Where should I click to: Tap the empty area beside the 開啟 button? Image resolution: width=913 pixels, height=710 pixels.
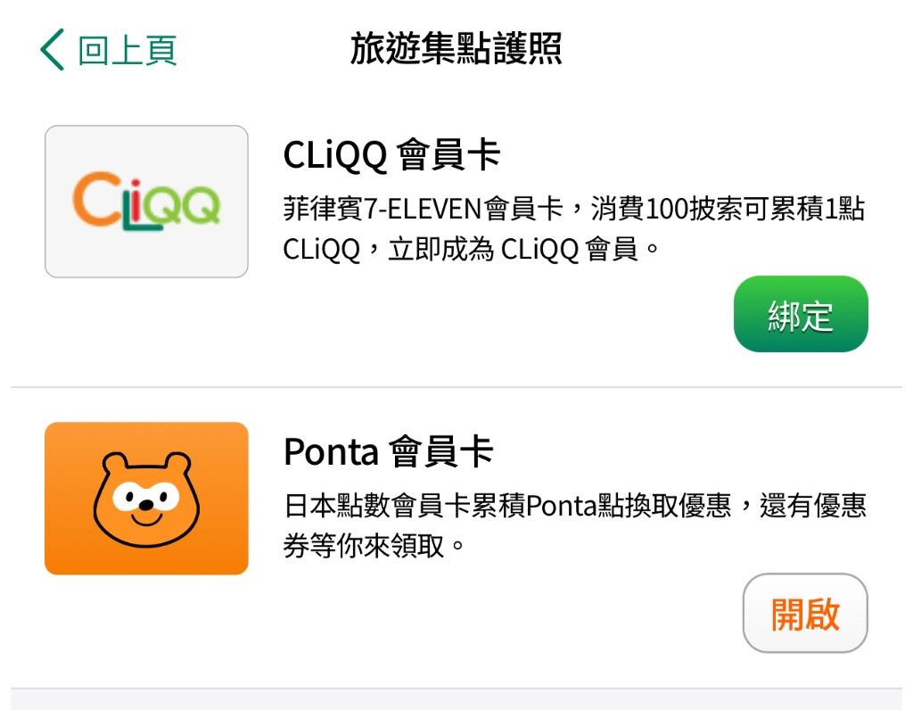click(x=506, y=614)
